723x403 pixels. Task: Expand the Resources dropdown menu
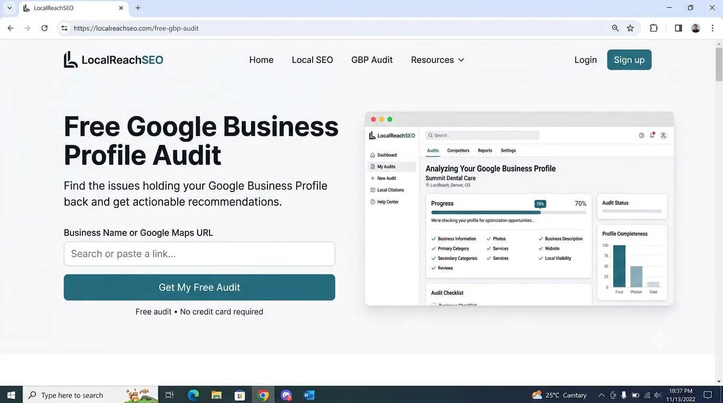click(437, 60)
